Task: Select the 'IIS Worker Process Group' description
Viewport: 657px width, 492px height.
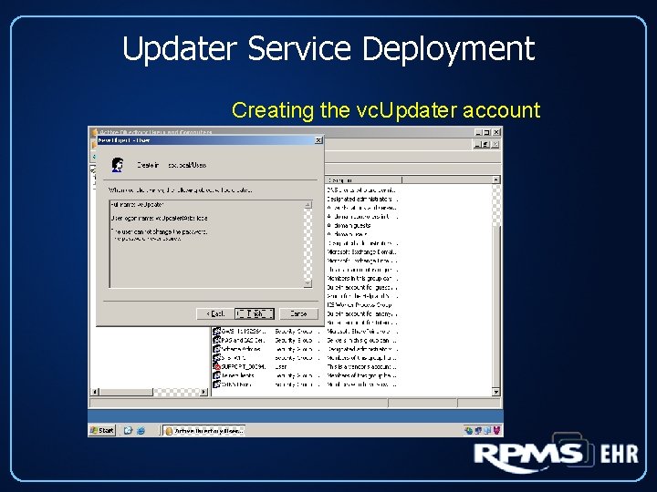Action: point(360,305)
